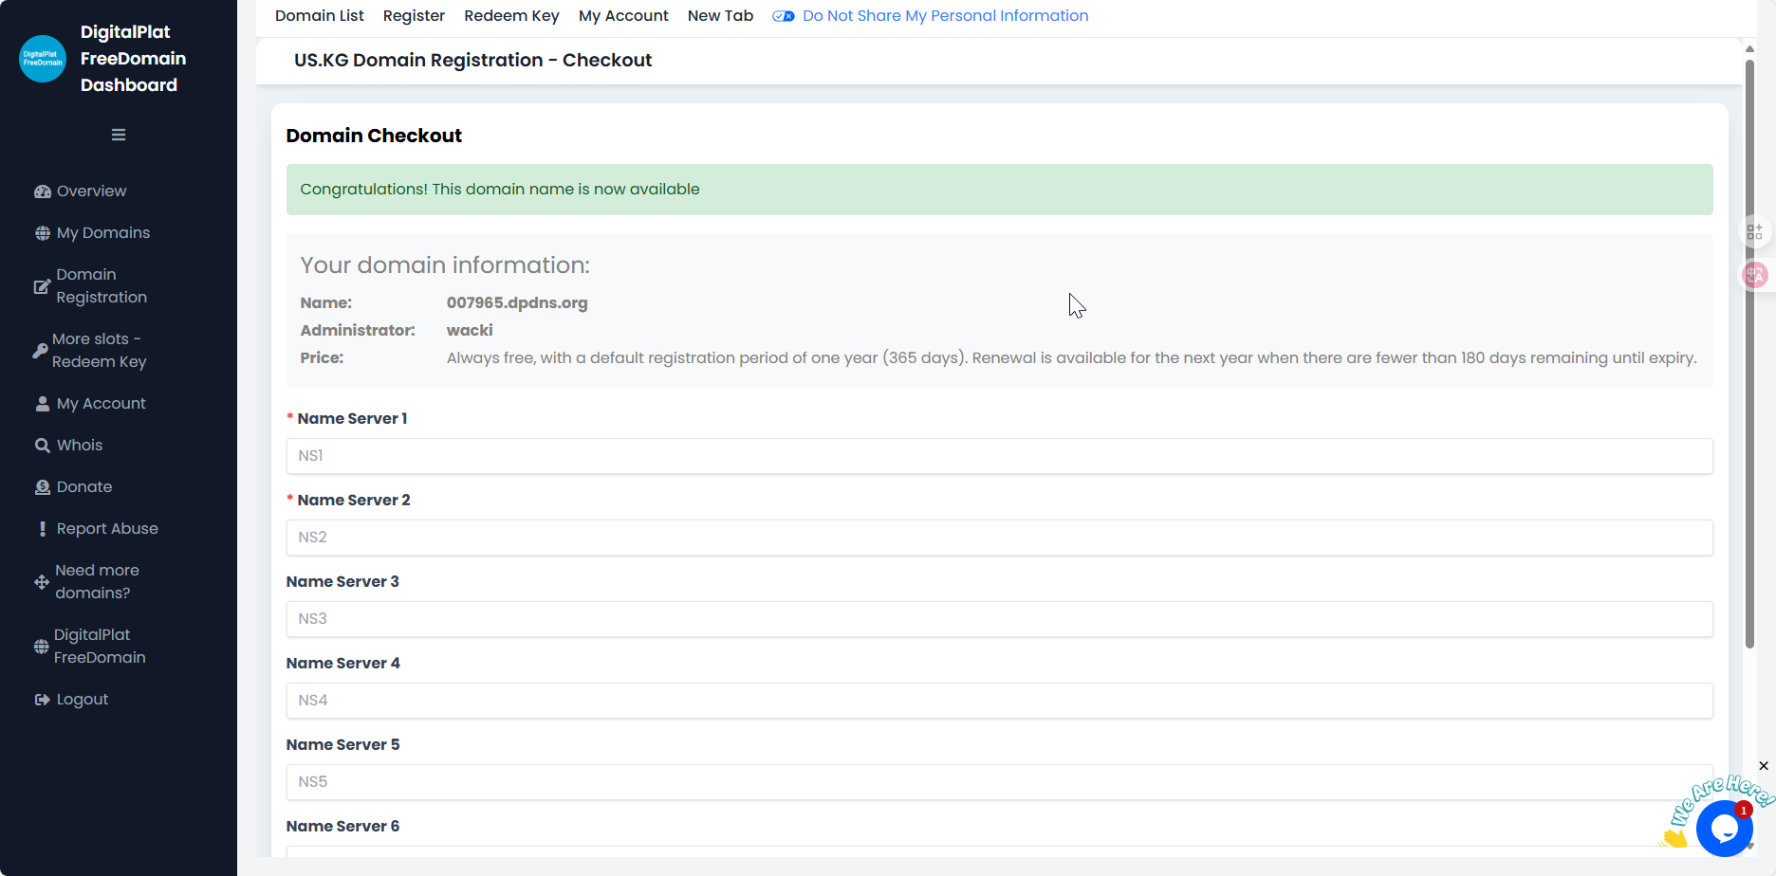Click the DigitalPlat FreeDomain logo
The image size is (1776, 876).
43,59
